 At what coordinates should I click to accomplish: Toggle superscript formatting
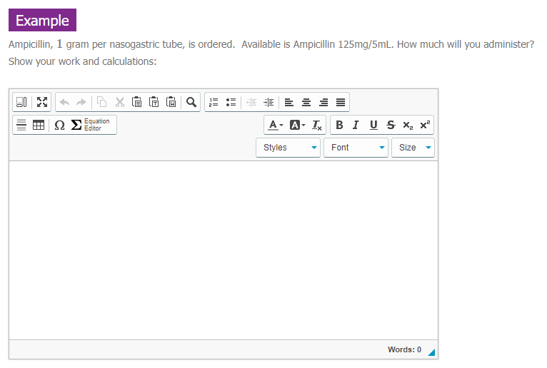[425, 125]
